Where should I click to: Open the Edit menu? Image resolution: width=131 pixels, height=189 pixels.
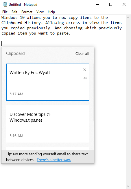(x=14, y=12)
